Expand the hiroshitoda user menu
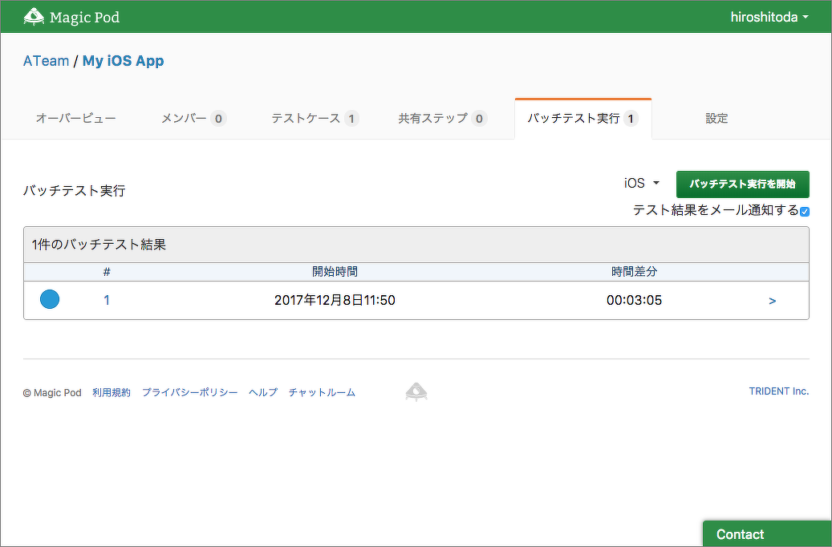The height and width of the screenshot is (547, 832). coord(769,17)
